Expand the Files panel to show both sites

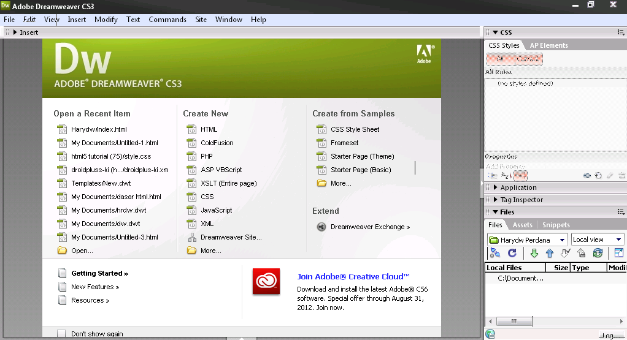point(618,252)
